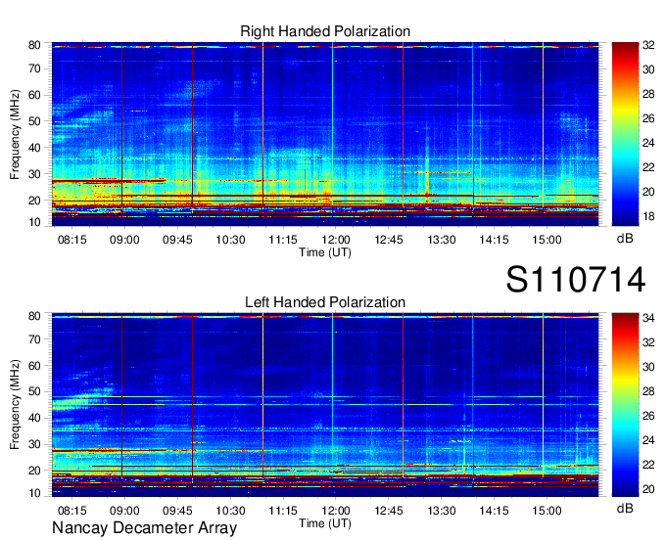This screenshot has height=540, width=666.
Task: Click 10 MHz tick on Right Handed frequency axis
Action: point(35,222)
